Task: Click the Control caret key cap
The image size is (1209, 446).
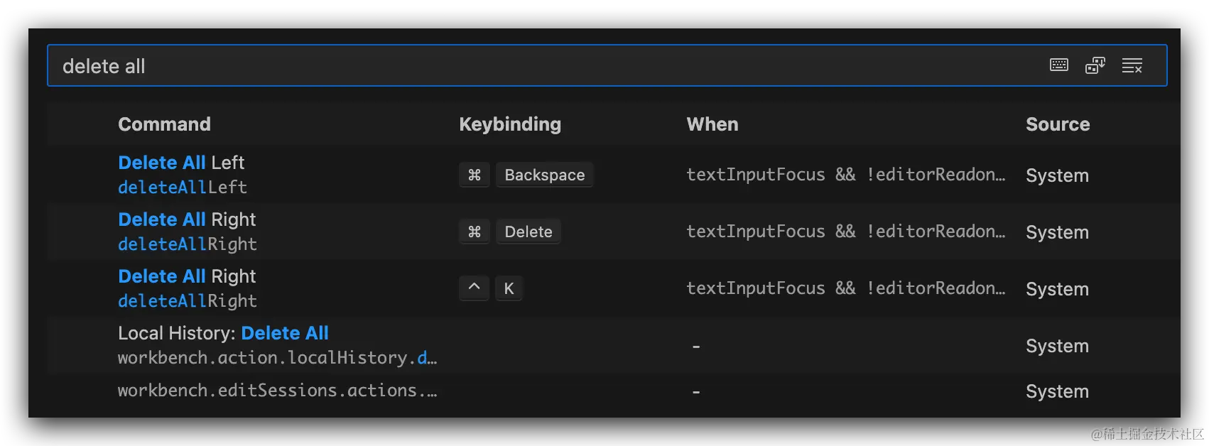Action: coord(475,288)
